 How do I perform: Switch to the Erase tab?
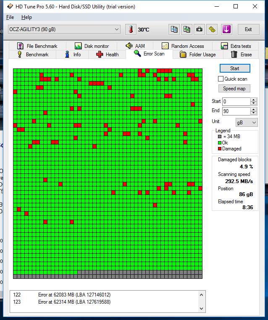[241, 55]
